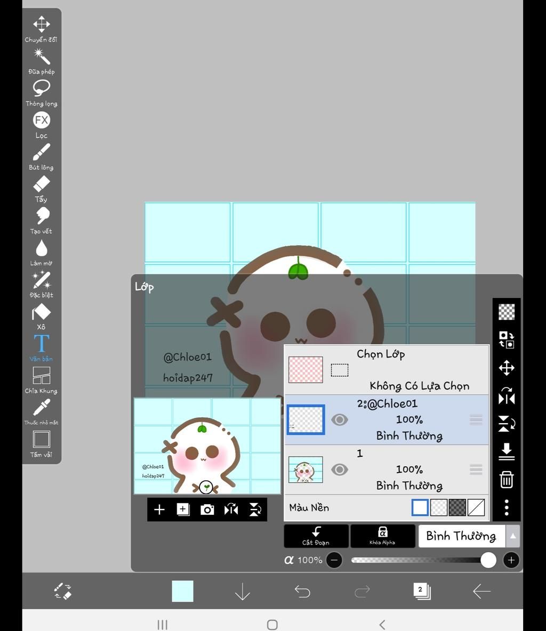The image size is (546, 631).
Task: Add a new layer with plus icon
Action: (x=159, y=509)
